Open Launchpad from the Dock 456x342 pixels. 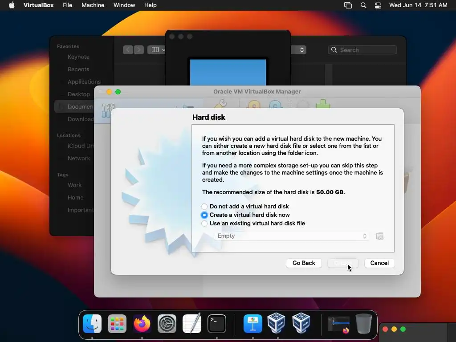[117, 323]
